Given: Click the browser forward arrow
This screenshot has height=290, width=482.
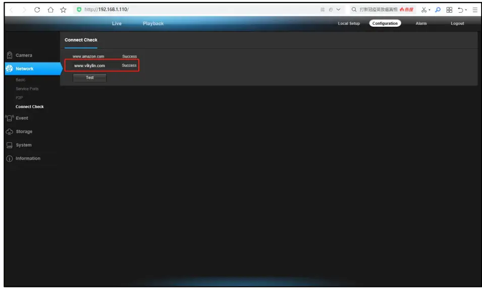Looking at the screenshot, I should tap(24, 10).
